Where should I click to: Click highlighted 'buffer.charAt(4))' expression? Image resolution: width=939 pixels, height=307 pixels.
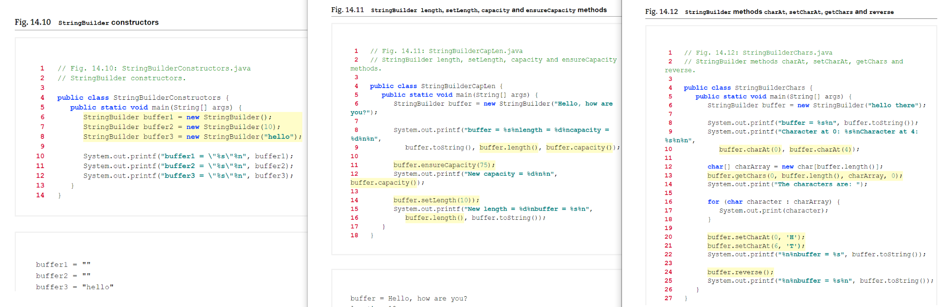pyautogui.click(x=823, y=149)
